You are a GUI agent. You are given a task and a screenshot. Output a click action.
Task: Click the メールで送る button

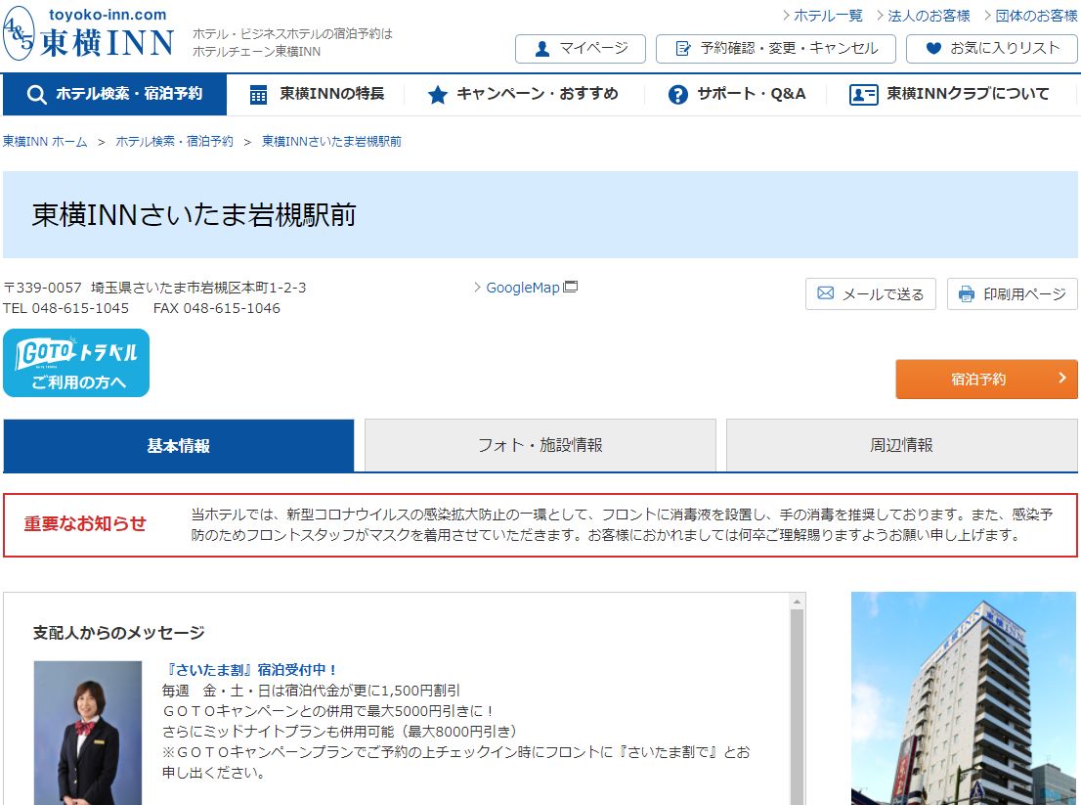[871, 293]
